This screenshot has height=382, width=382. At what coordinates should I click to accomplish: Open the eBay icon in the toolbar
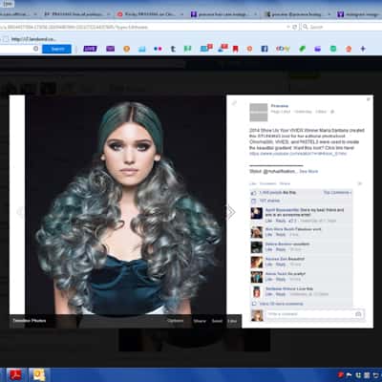tap(283, 49)
